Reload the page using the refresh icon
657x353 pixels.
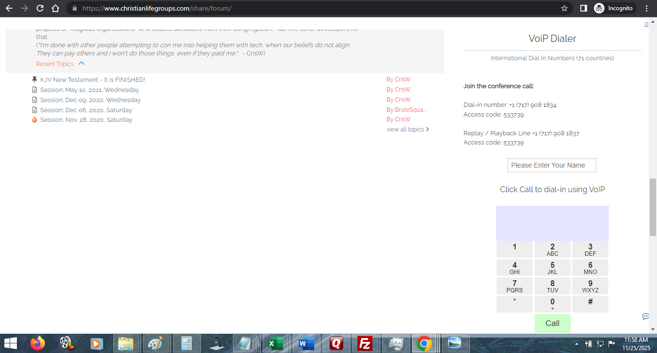tap(40, 8)
